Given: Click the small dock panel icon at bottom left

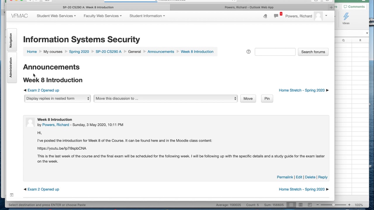Looking at the screenshot, I should pyautogui.click(x=12, y=195).
